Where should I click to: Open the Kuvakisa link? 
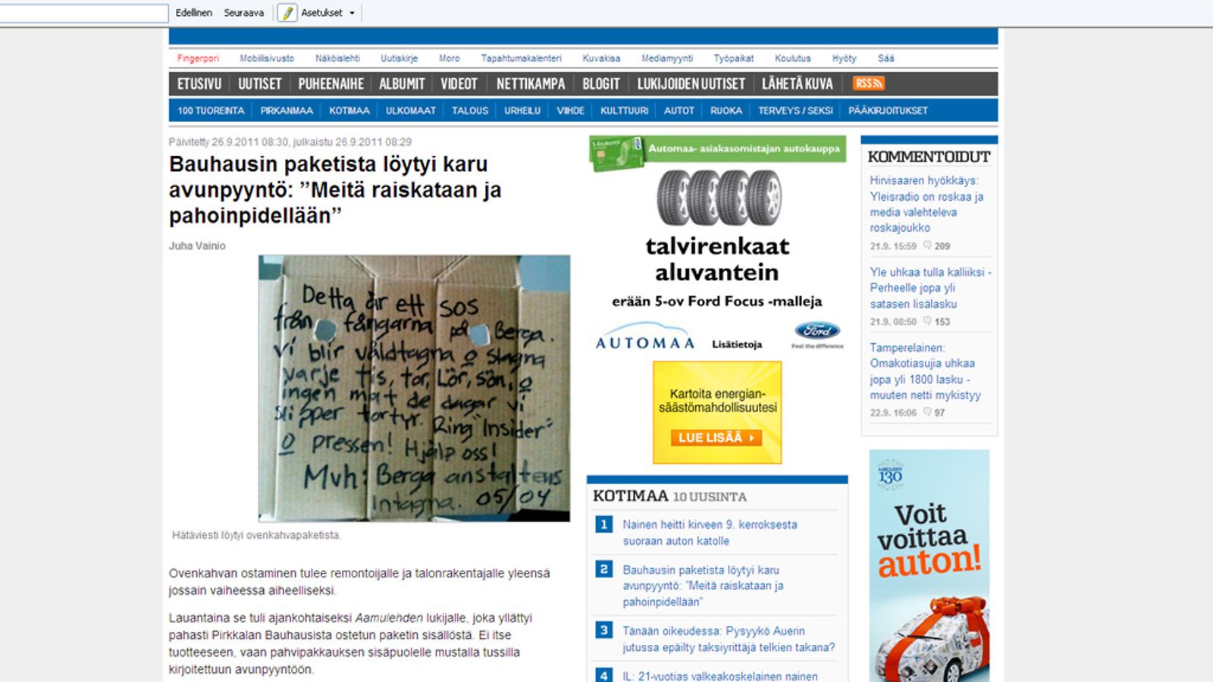(x=601, y=58)
